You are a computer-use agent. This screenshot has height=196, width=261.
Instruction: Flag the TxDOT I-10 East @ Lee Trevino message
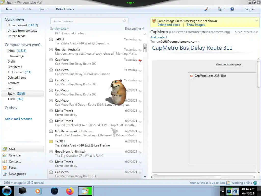(140, 142)
